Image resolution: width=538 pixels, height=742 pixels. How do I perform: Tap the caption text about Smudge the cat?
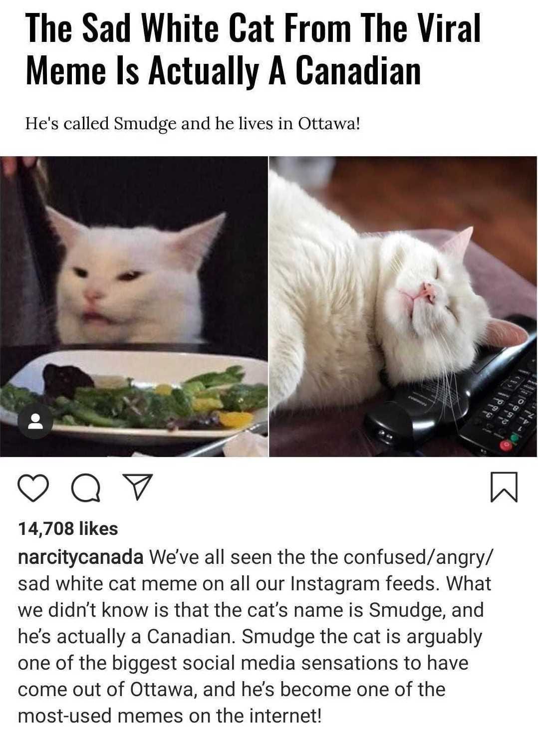tap(255, 636)
